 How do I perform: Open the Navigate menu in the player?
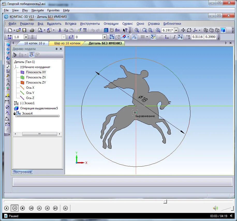pos(38,10)
